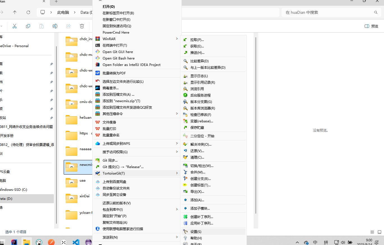
Task: Open IntelliJ IDEA from the taskbar
Action: (14, 242)
